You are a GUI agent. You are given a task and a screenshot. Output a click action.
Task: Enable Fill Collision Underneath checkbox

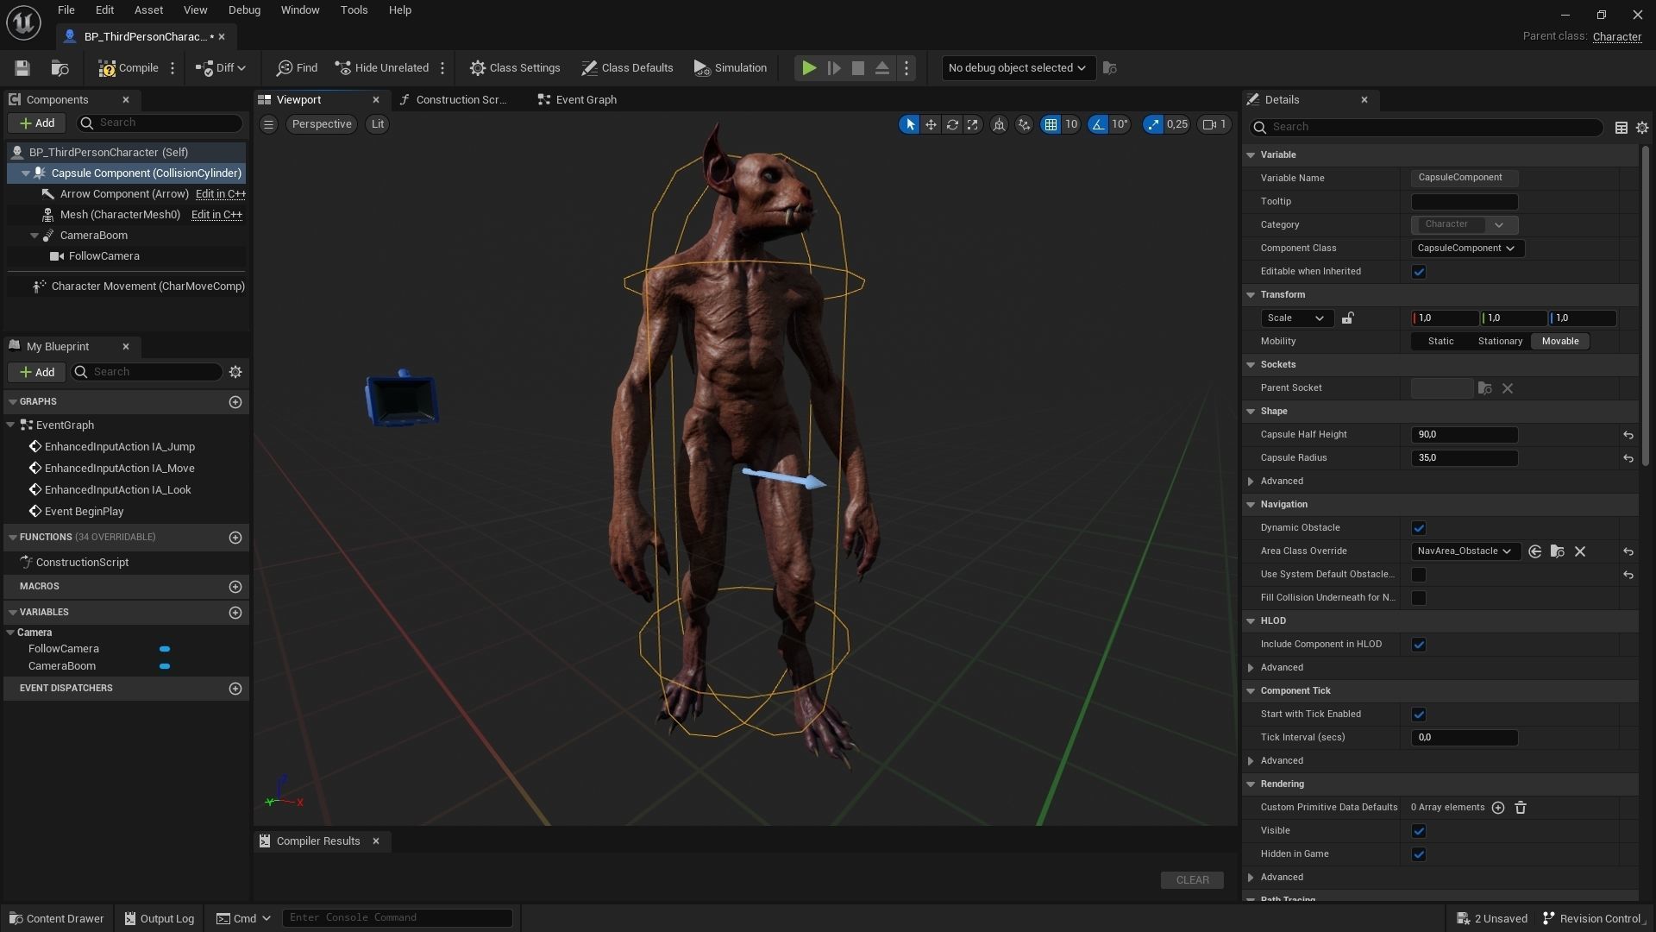(1419, 598)
